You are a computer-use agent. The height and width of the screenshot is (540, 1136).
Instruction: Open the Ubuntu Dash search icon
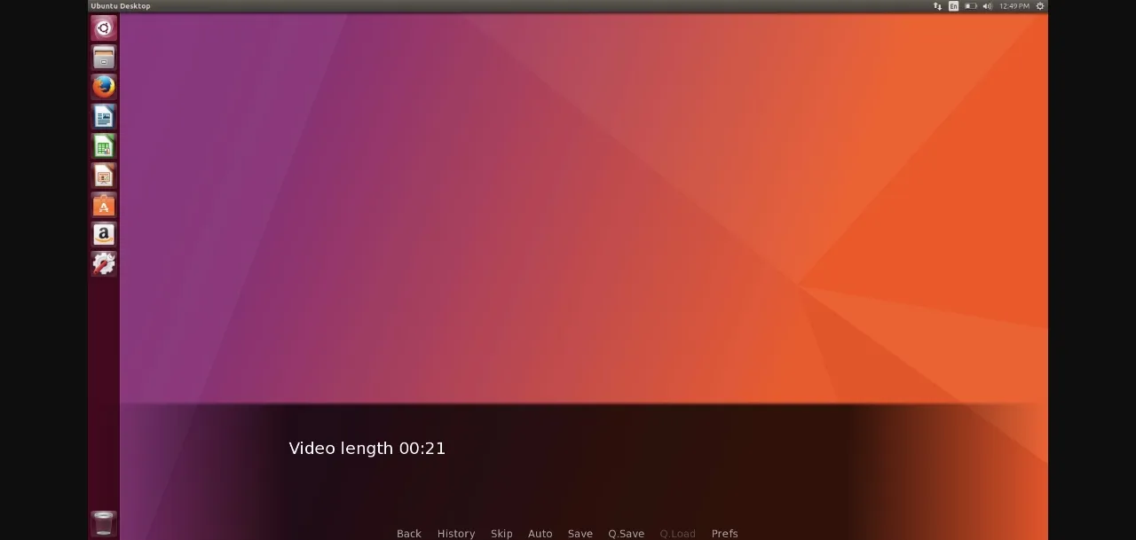tap(104, 28)
